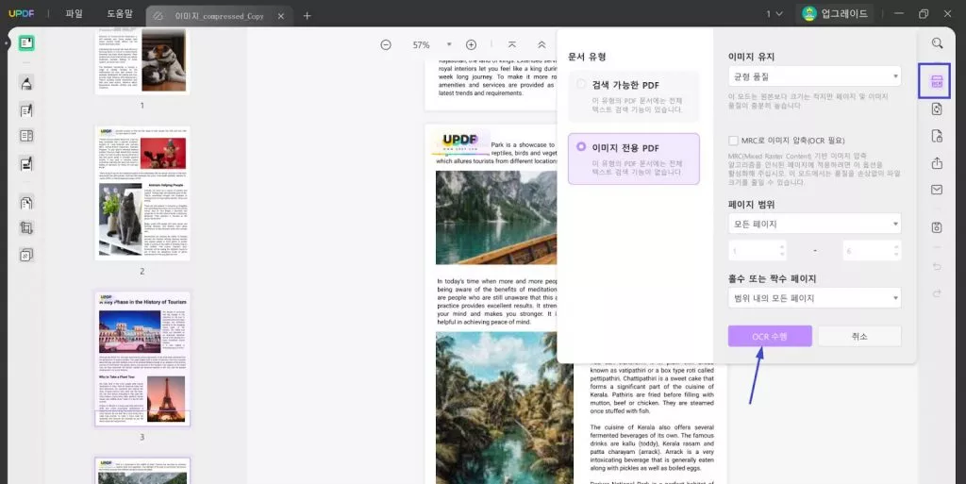Click the Save as other icon
Screen dimensions: 966x484
(937, 227)
